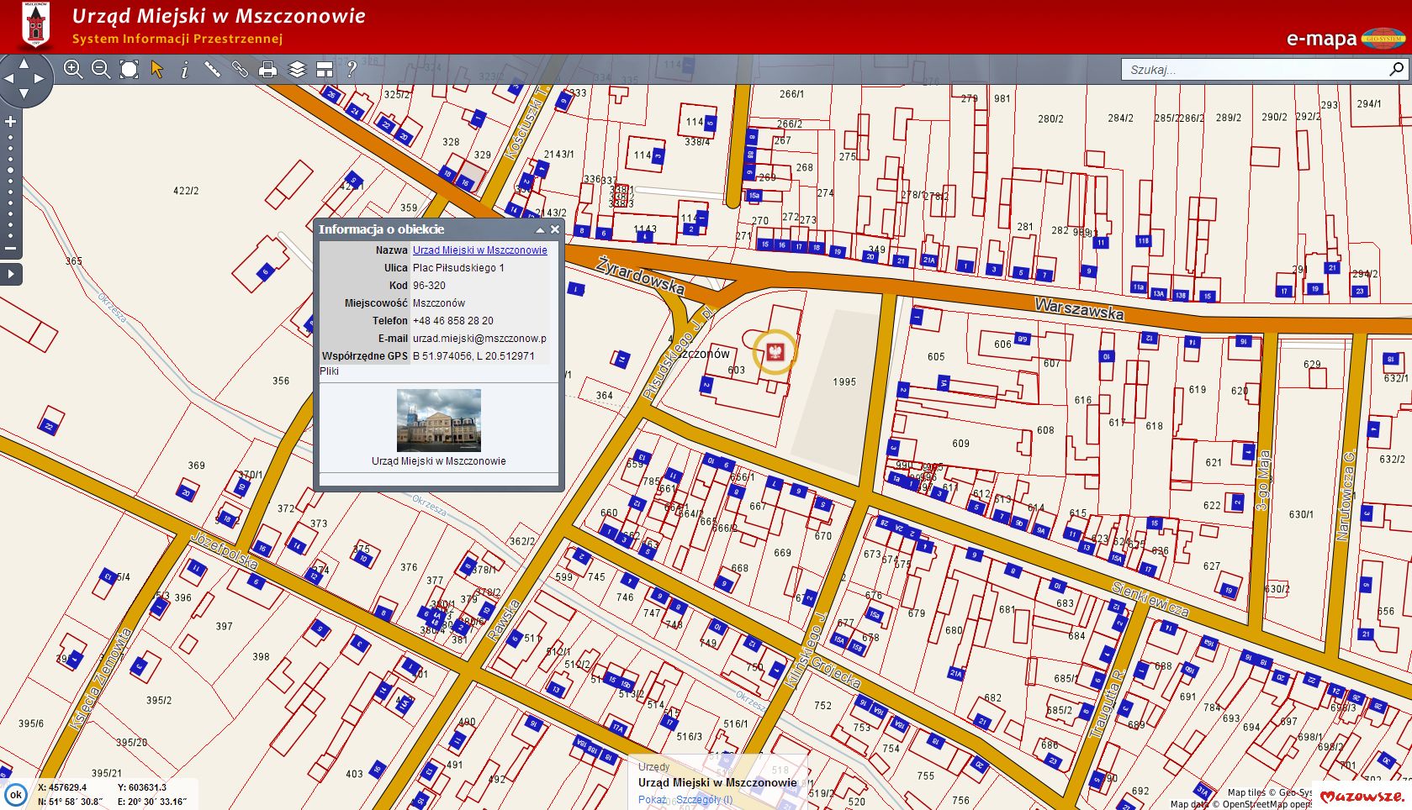Viewport: 1412px width, 810px height.
Task: Pan the map up
Action: click(x=24, y=63)
